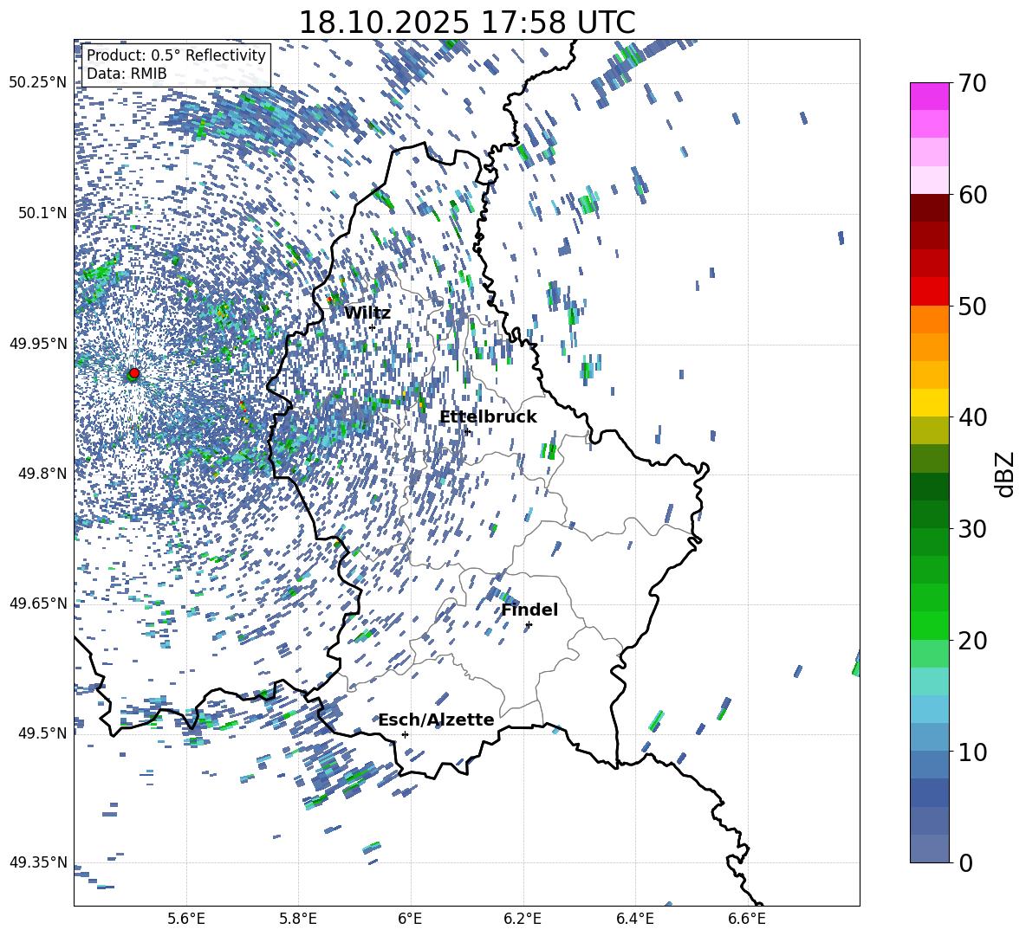The width and height of the screenshot is (1026, 936).
Task: Select the Esch/Alzette text label
Action: 436,720
